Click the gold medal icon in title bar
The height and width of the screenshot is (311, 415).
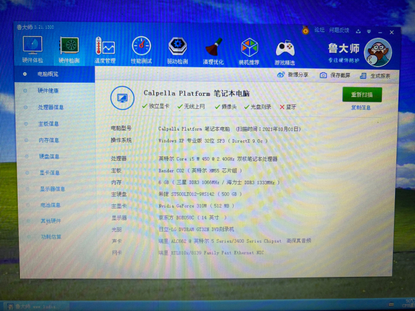pyautogui.click(x=306, y=30)
